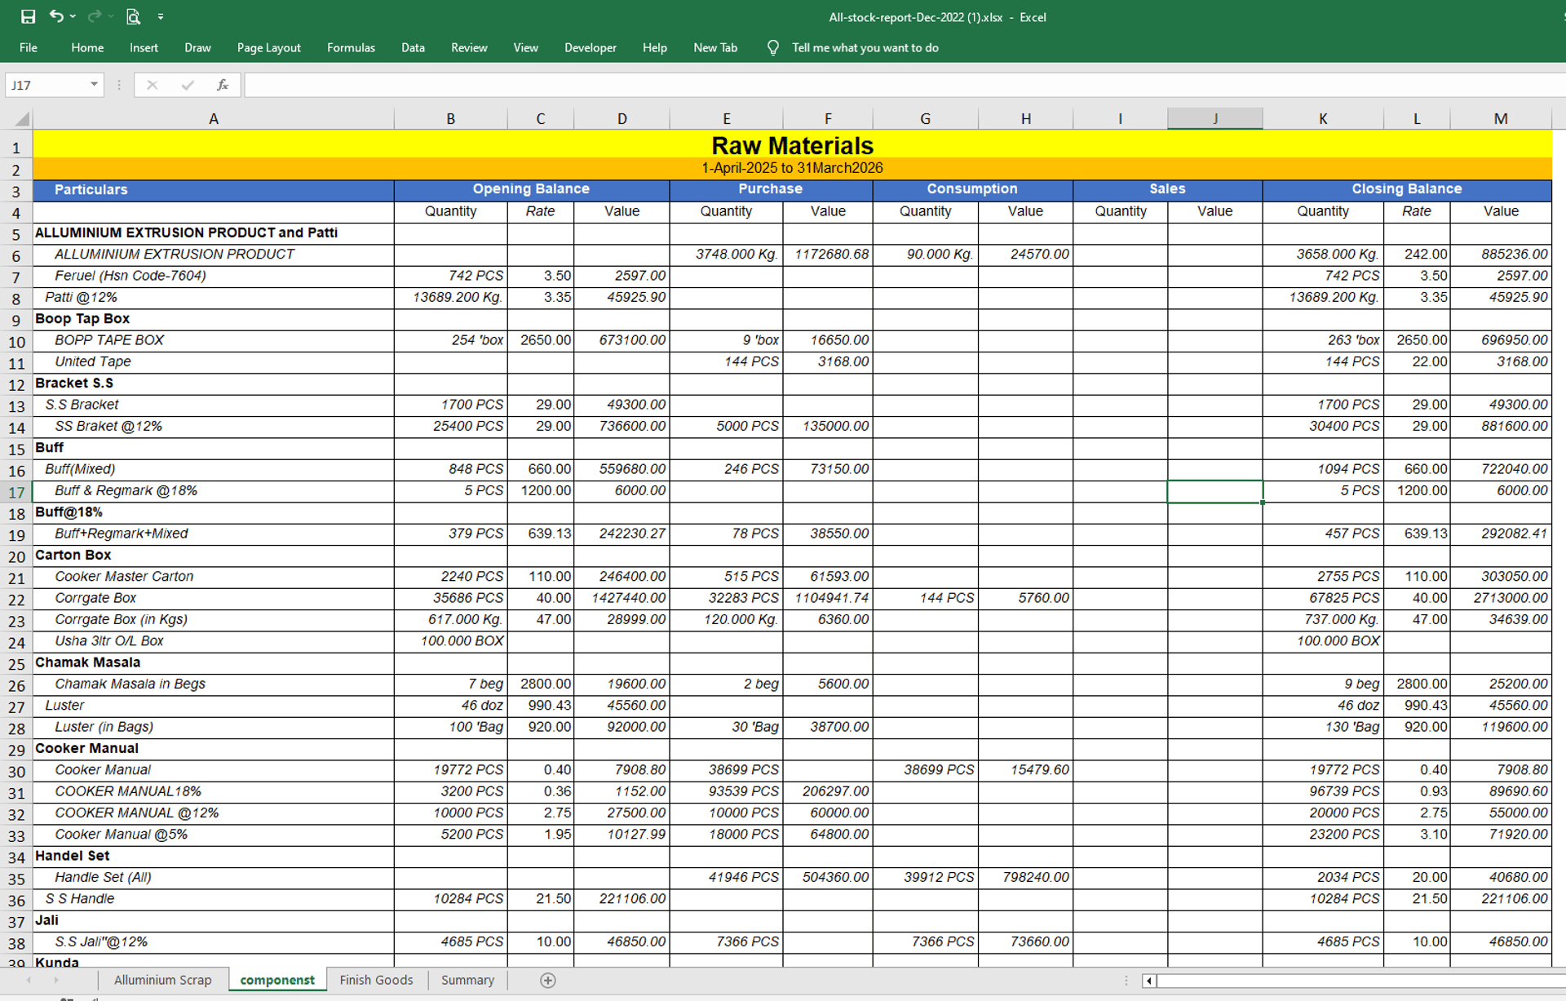The height and width of the screenshot is (1001, 1566).
Task: Click the sheet tab scroll right arrow
Action: pos(56,980)
